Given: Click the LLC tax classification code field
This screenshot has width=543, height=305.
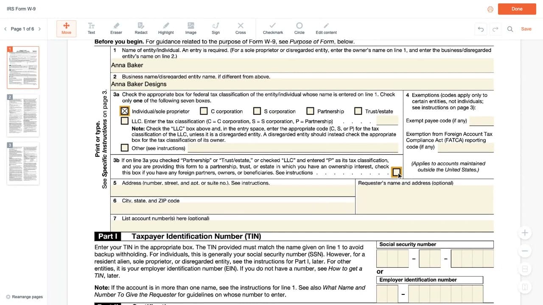Looking at the screenshot, I should 387,120.
